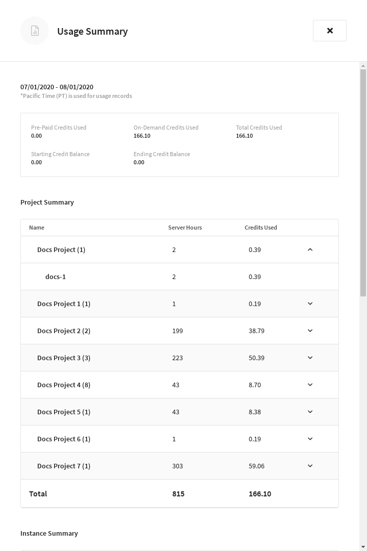Click the Total row in the table

click(38, 493)
